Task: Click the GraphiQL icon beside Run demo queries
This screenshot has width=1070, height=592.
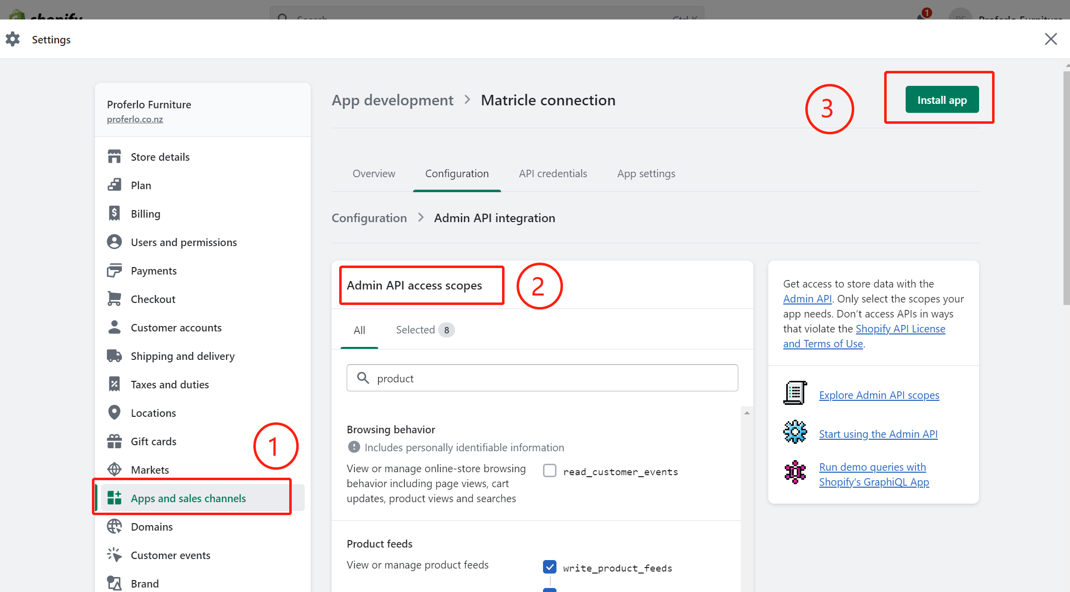Action: click(795, 472)
